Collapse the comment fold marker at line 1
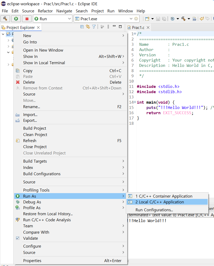 [x=135, y=34]
